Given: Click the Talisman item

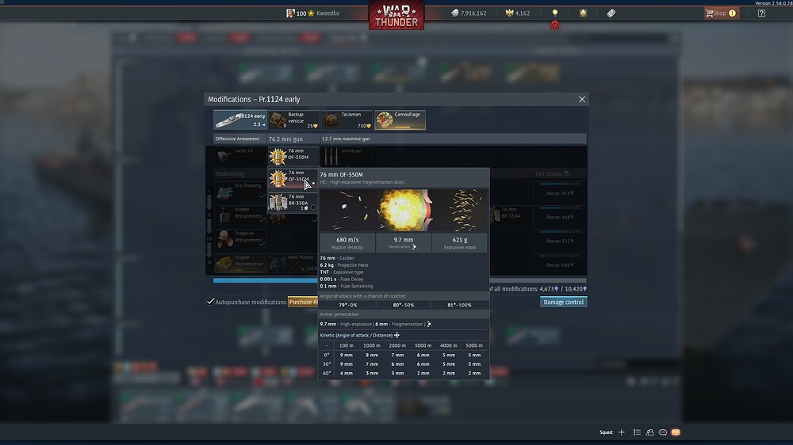Looking at the screenshot, I should pos(347,120).
